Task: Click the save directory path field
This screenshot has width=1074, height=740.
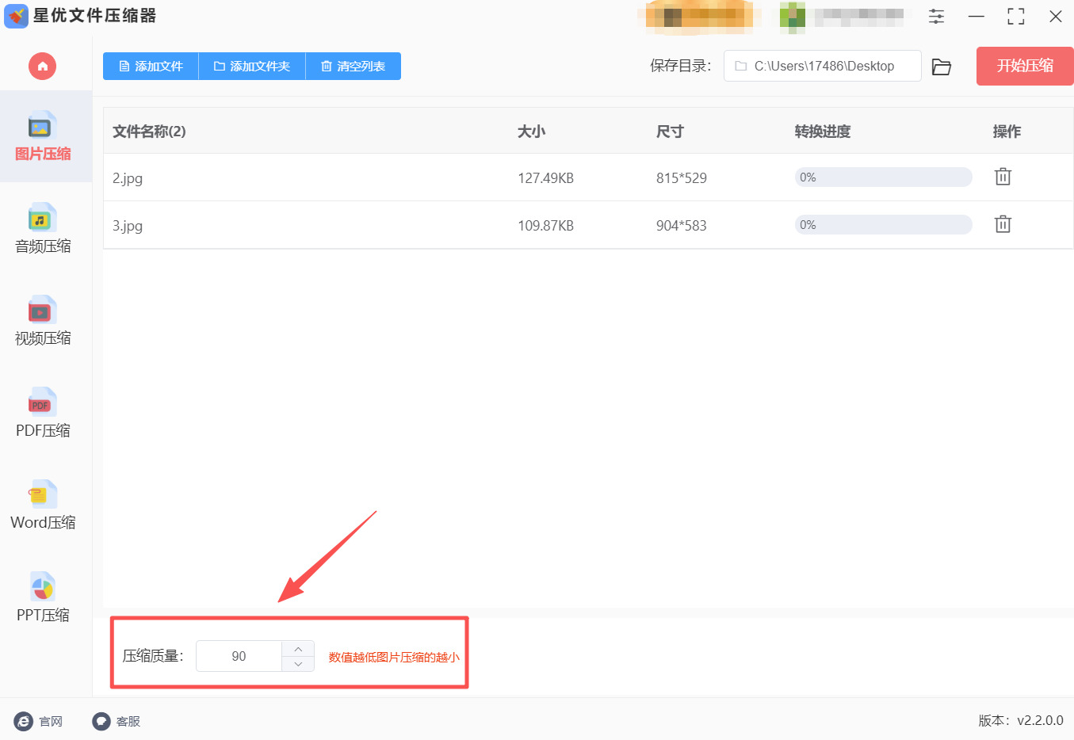Action: pos(822,66)
